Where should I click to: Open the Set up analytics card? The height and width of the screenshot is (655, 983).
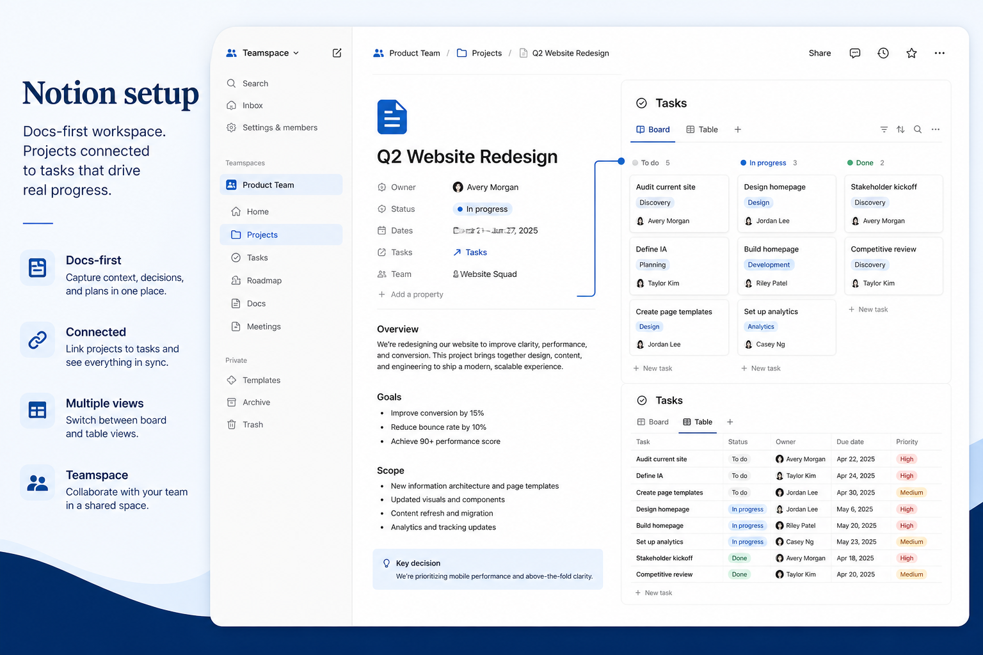pos(787,327)
